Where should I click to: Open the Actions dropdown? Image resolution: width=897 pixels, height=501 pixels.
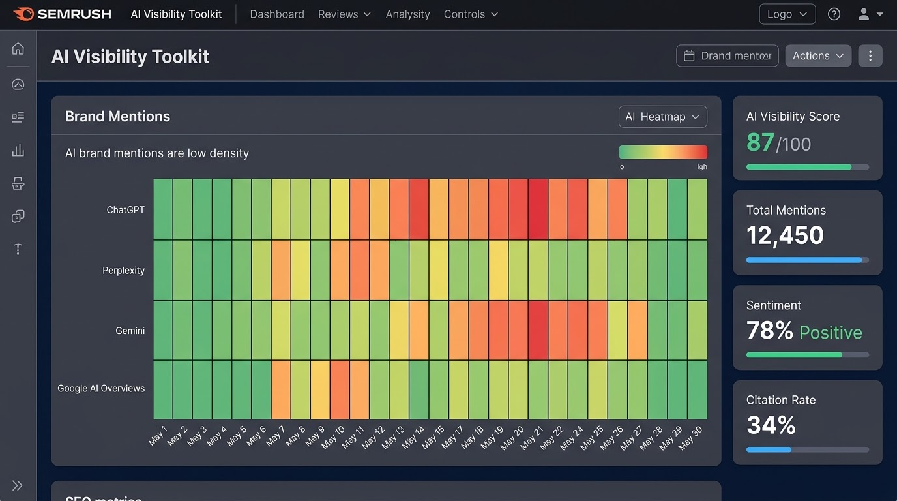coord(818,55)
